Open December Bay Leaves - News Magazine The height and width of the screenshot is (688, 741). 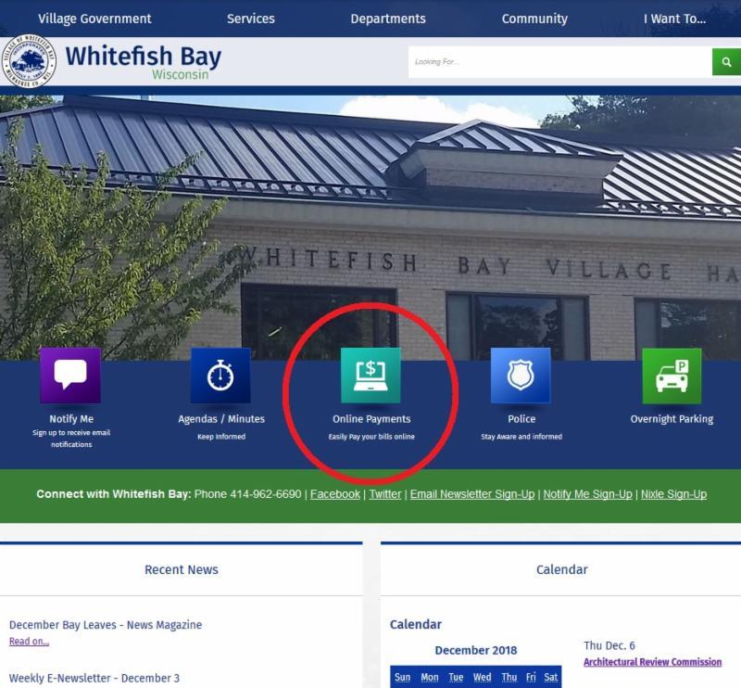[106, 625]
